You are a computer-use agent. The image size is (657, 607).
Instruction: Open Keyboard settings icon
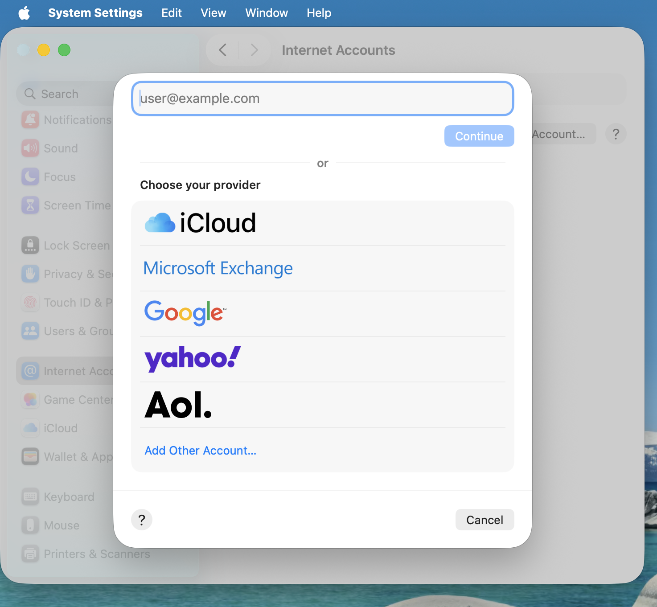(x=30, y=496)
